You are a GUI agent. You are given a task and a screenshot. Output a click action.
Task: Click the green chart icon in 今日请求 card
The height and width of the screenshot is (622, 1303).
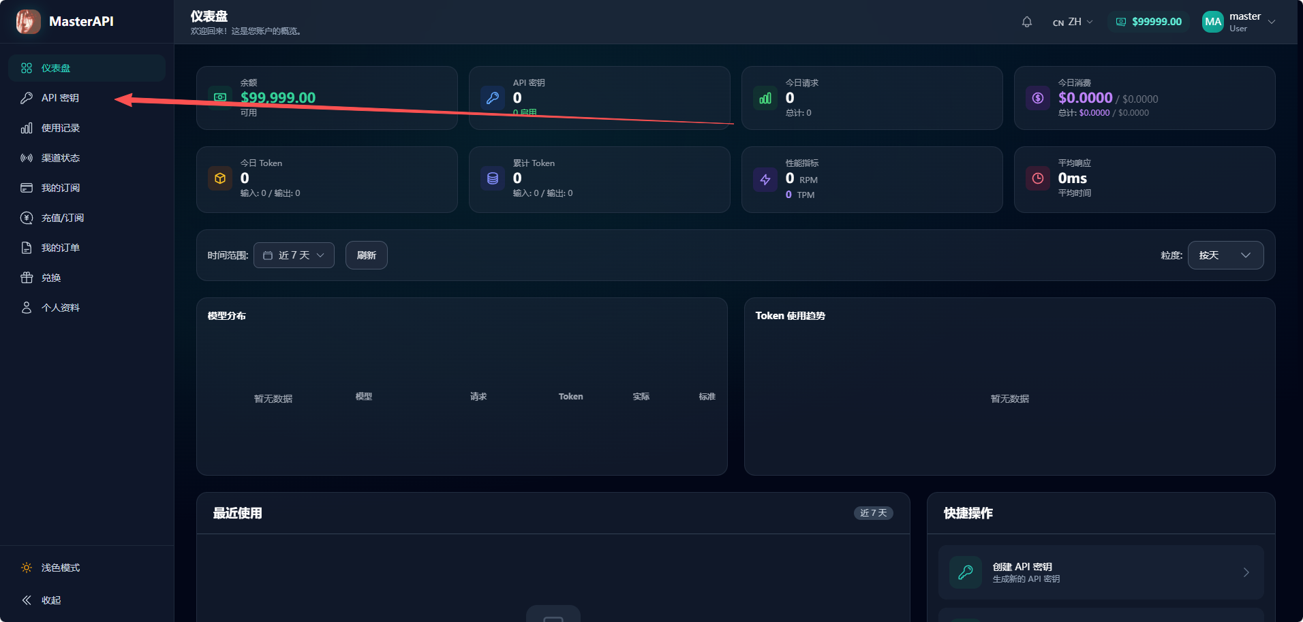point(765,98)
